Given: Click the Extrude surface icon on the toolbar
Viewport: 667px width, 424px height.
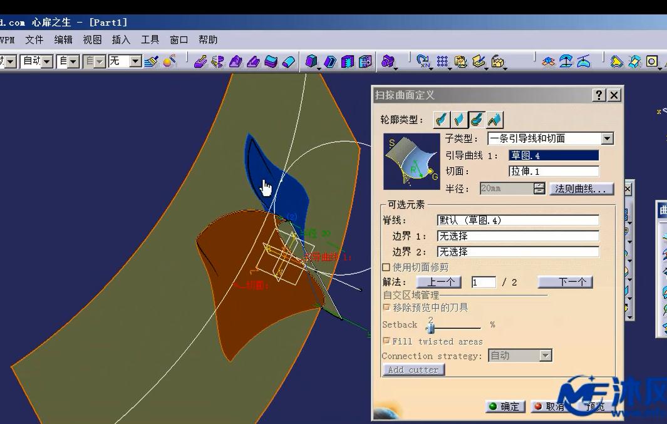Looking at the screenshot, I should 200,61.
